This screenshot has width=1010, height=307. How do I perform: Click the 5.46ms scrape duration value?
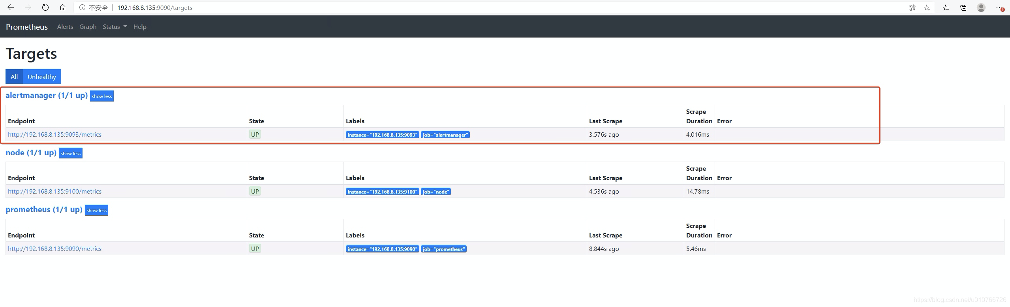(696, 249)
